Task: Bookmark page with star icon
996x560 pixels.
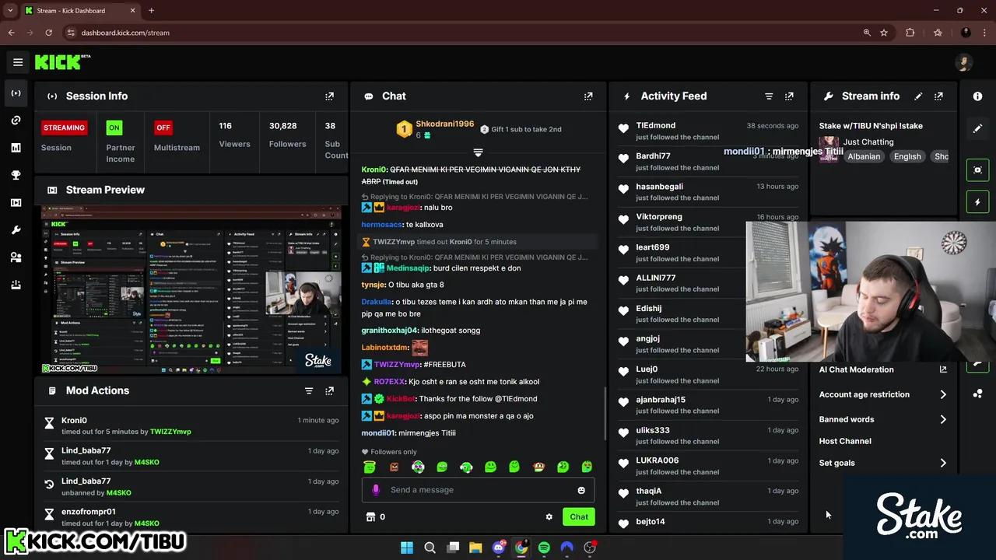Action: pyautogui.click(x=884, y=33)
